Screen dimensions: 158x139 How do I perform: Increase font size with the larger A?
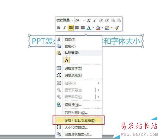tap(89, 21)
